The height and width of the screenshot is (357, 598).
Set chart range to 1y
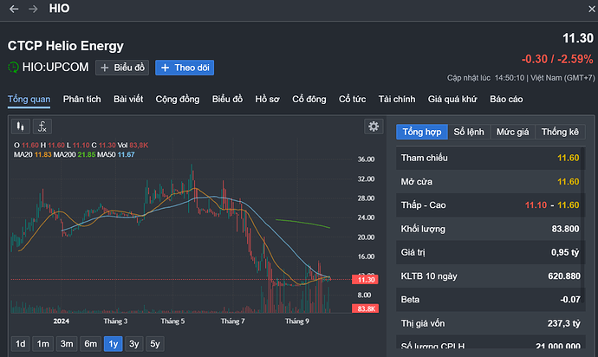point(114,344)
